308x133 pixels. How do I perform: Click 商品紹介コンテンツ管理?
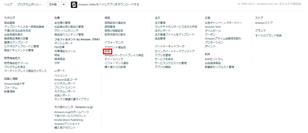point(69,35)
